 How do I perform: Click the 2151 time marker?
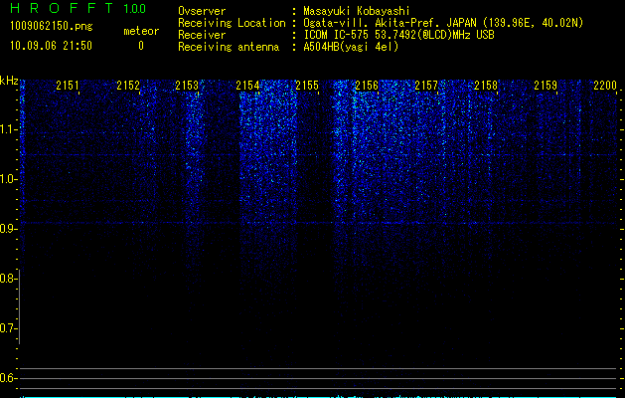point(68,85)
